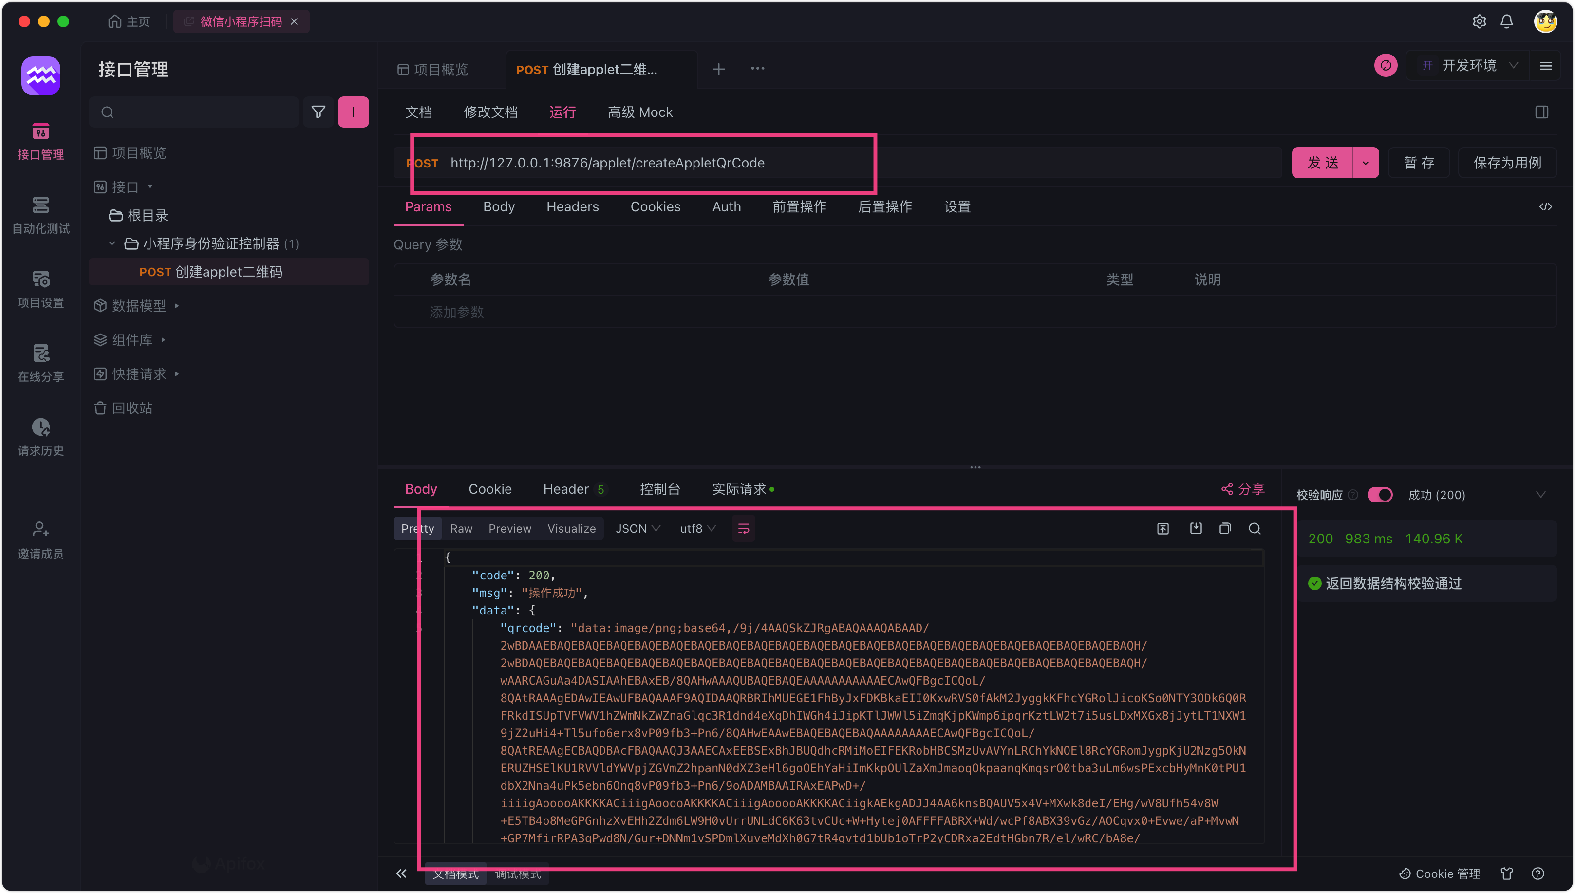Toggle the 校验响应 switch
Screen dimensions: 1575x893
pyautogui.click(x=1380, y=495)
